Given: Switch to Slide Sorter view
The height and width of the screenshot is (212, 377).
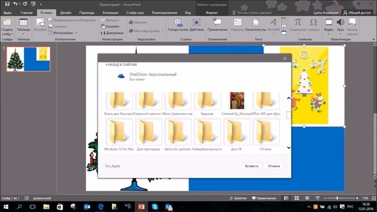Looking at the screenshot, I should coord(297,198).
